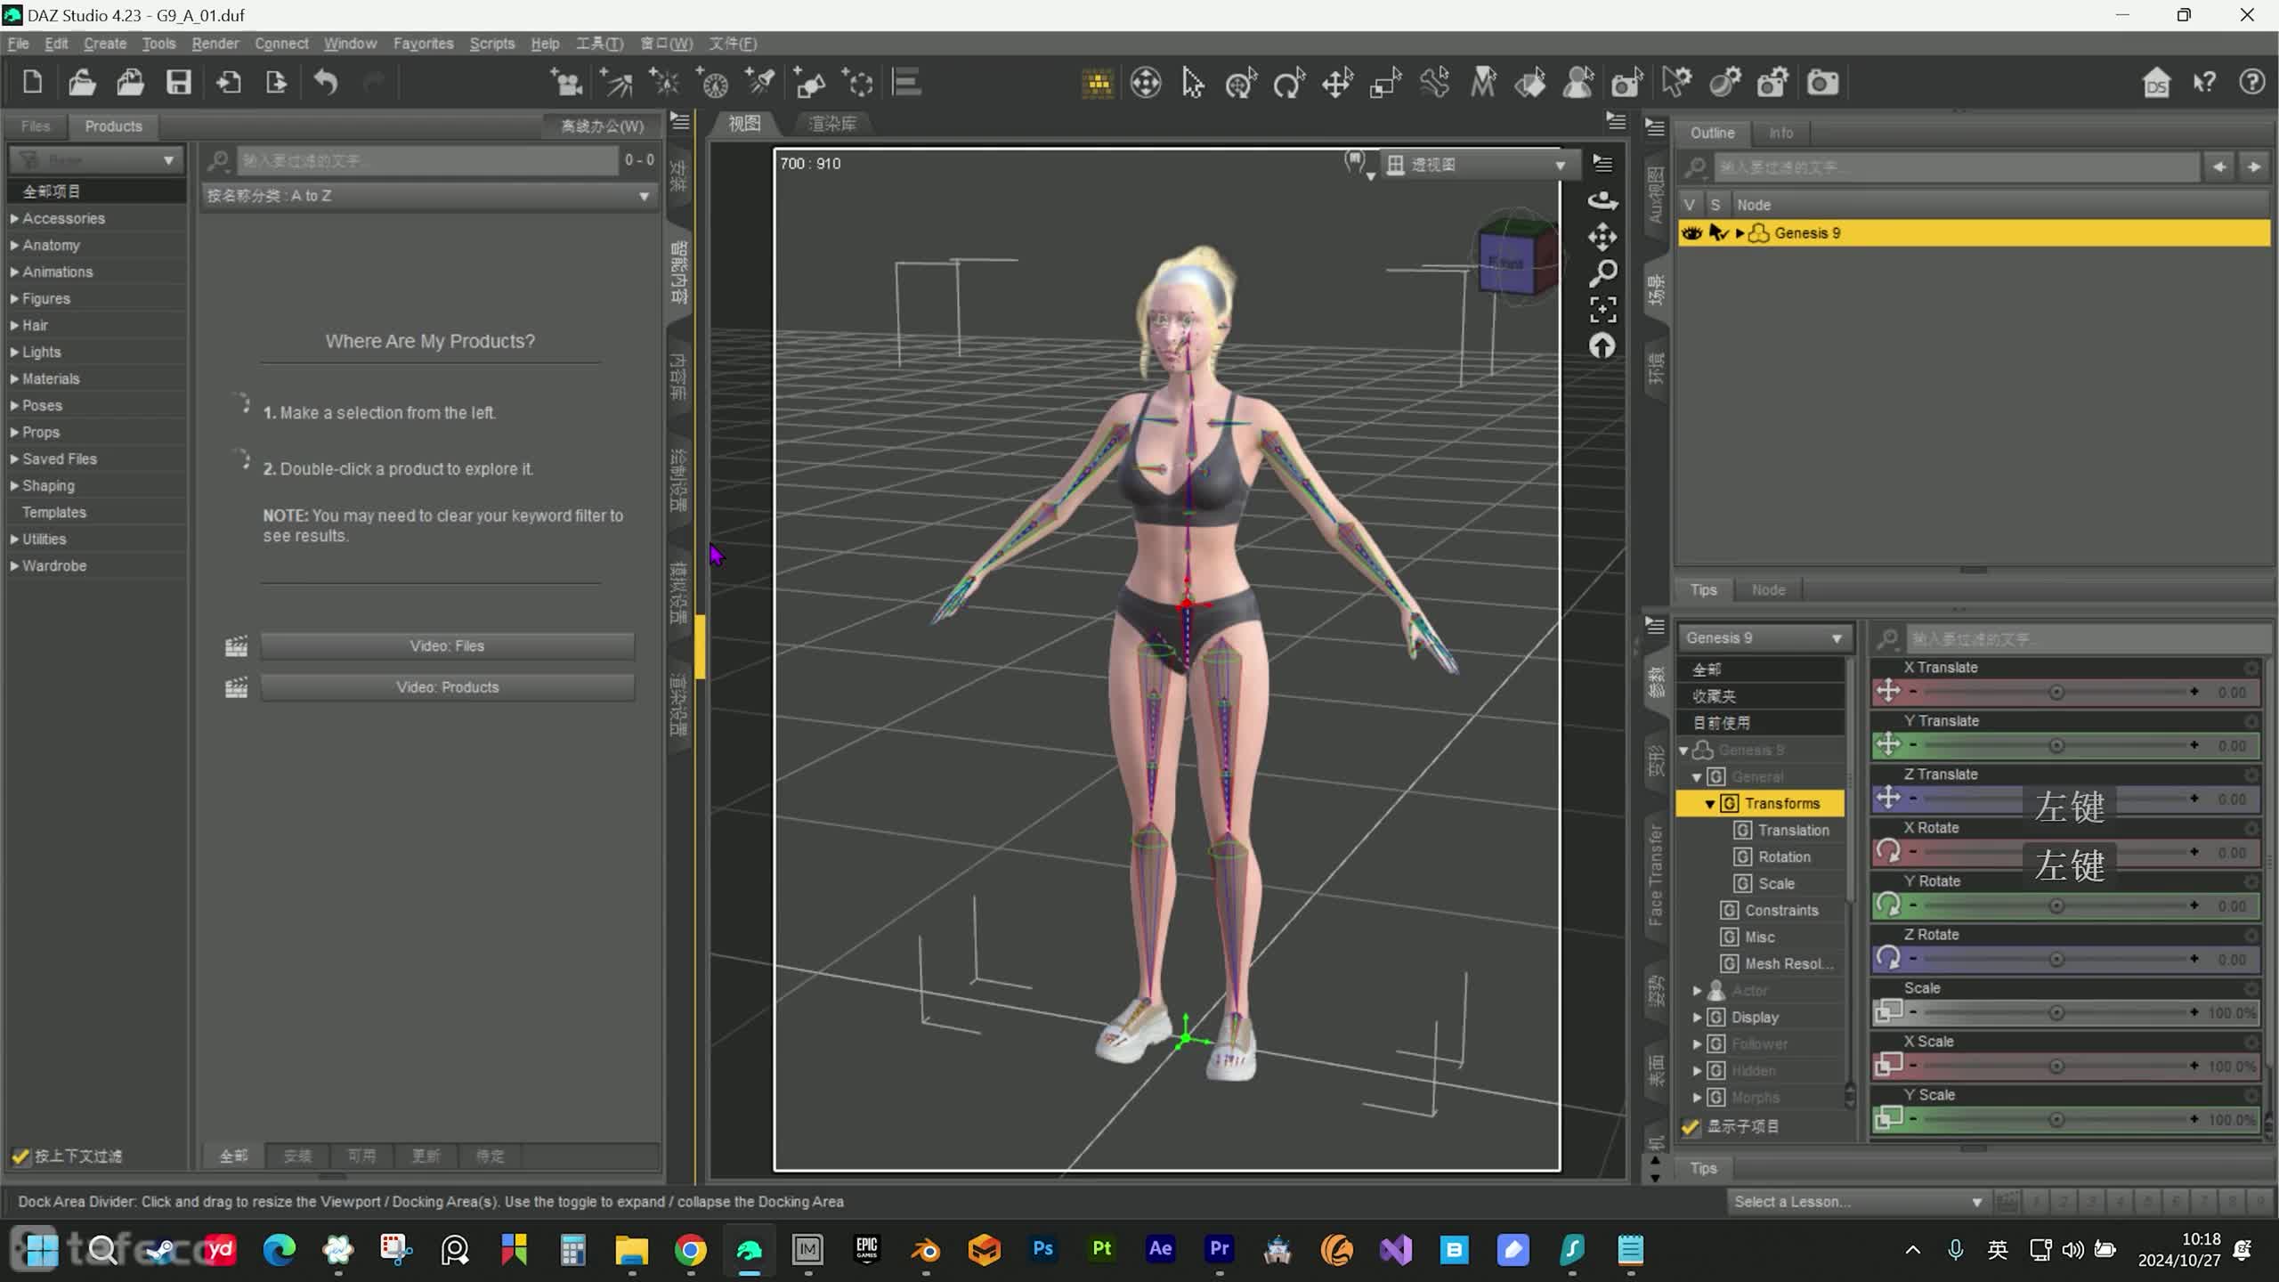This screenshot has height=1282, width=2279.
Task: Click the Align panel icon in toolbar
Action: [x=906, y=83]
